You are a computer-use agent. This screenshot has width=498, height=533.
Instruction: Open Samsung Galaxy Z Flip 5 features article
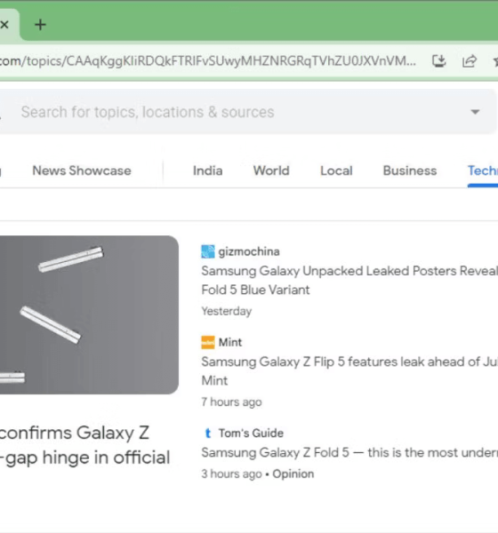349,370
